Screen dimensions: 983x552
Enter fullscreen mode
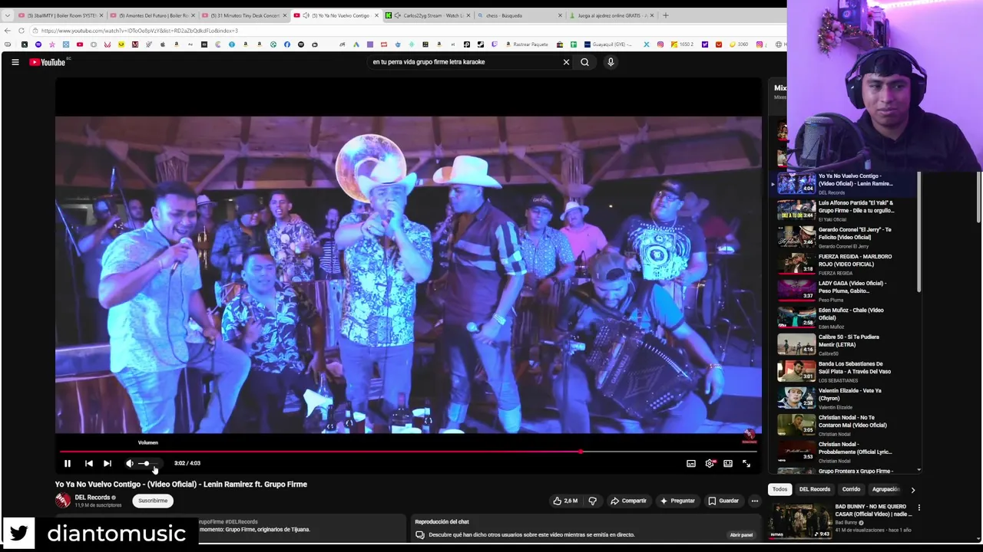pos(746,463)
